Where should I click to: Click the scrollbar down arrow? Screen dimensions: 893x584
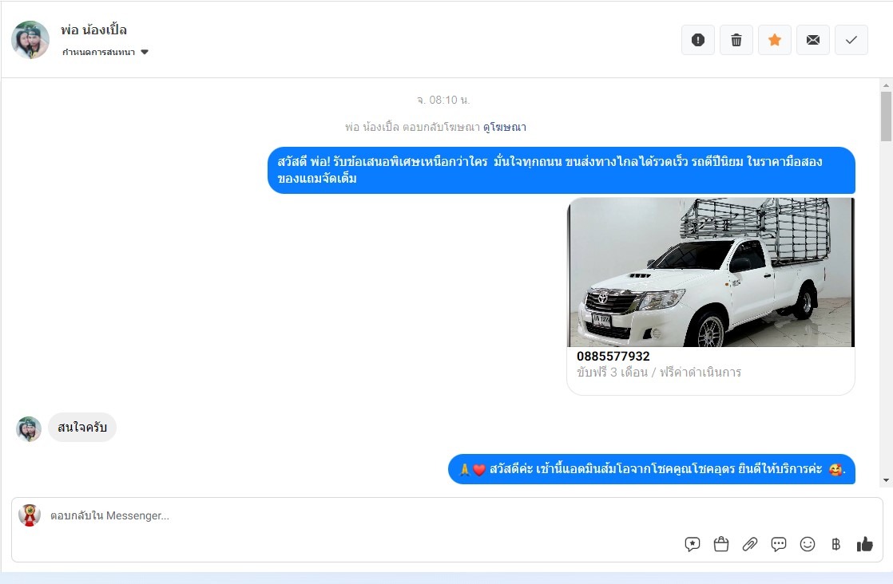(886, 480)
